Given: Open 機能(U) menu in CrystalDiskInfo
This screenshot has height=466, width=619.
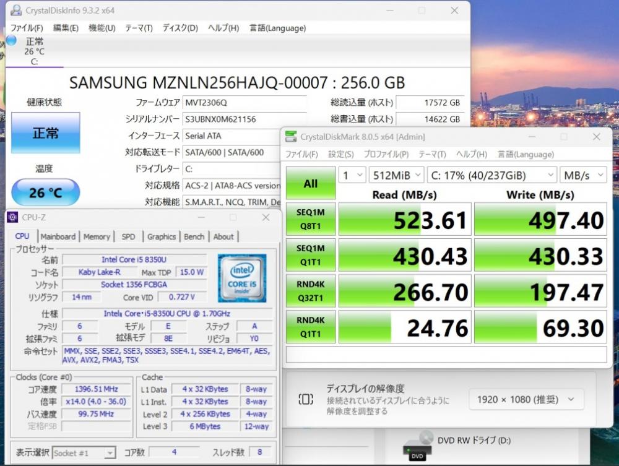Looking at the screenshot, I should [102, 28].
